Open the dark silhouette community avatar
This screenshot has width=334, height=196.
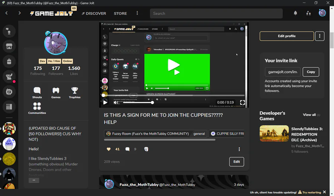9,174
